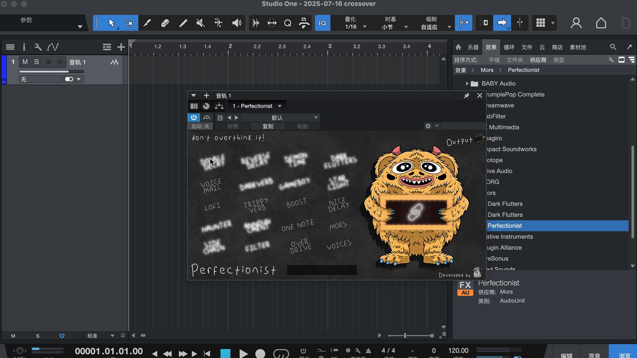The height and width of the screenshot is (358, 637).
Task: Toggle snap to grid button
Action: tap(463, 23)
